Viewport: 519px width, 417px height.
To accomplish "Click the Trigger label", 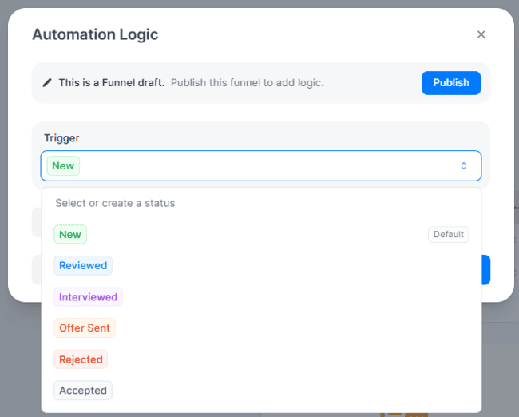I will pos(61,137).
